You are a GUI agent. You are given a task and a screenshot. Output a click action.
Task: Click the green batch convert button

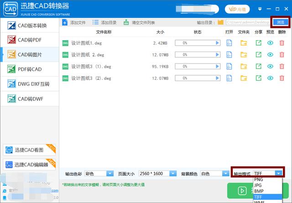[x=240, y=191]
